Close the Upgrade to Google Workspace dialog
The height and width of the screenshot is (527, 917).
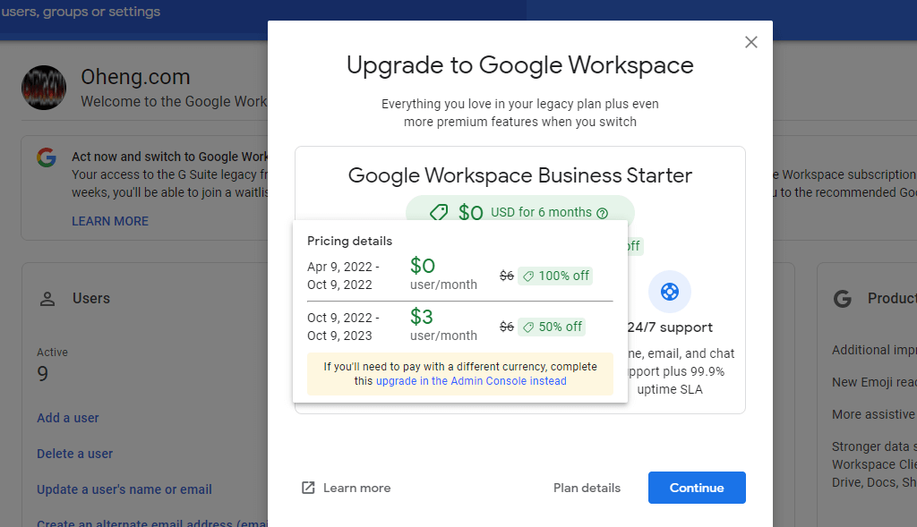click(751, 42)
